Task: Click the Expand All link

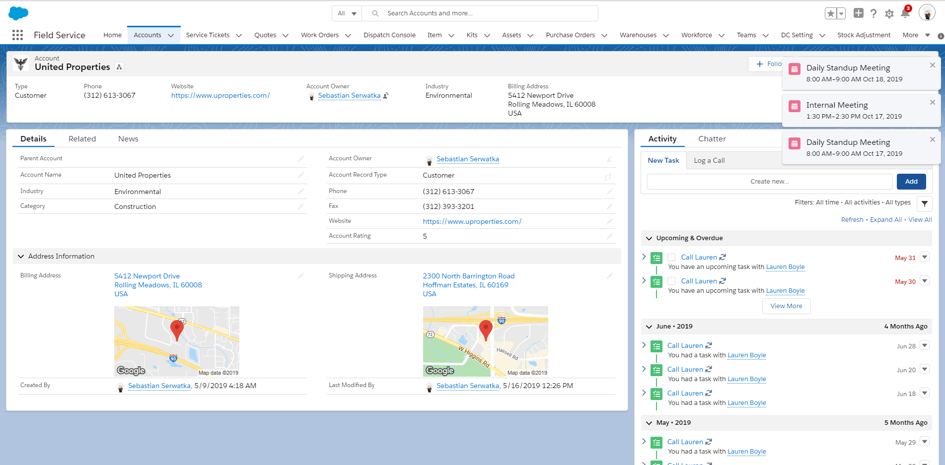Action: 886,220
